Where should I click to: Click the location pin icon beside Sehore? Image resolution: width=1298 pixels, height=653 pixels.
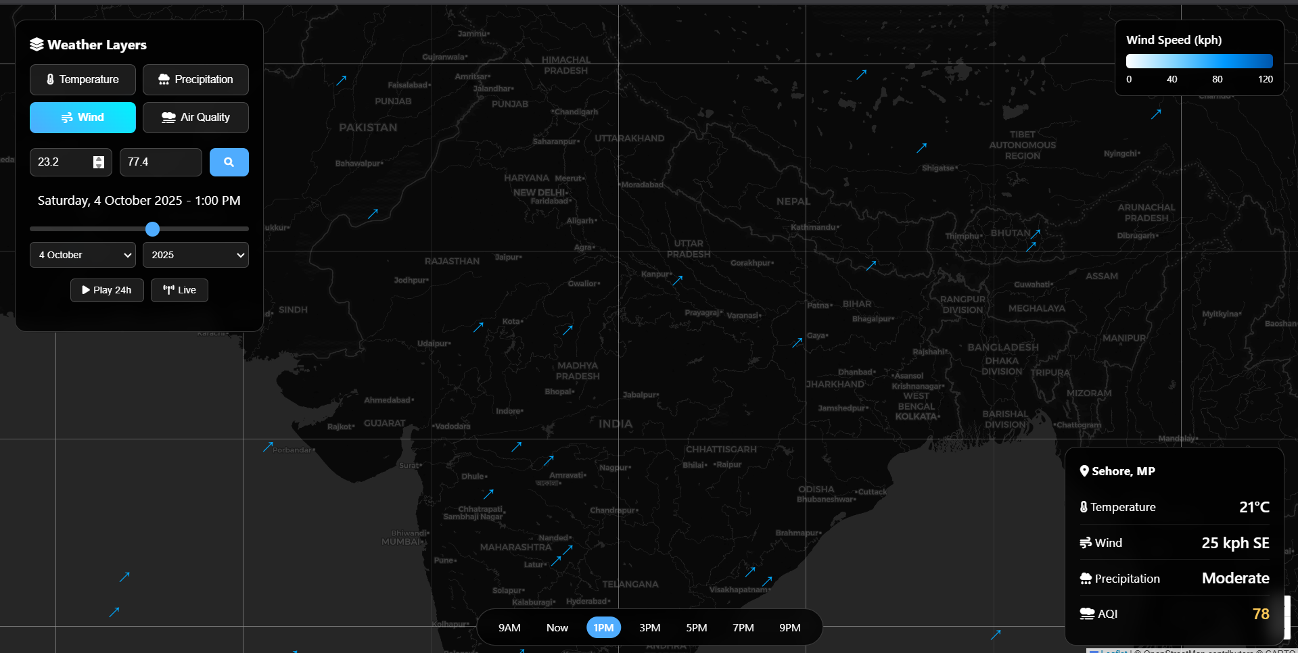(1084, 471)
